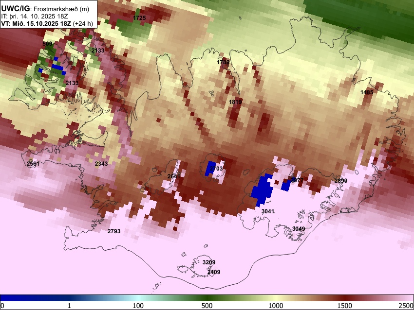Viewport: 414px width, 310px height.
Task: Click the legend value 1500
Action: pyautogui.click(x=345, y=306)
